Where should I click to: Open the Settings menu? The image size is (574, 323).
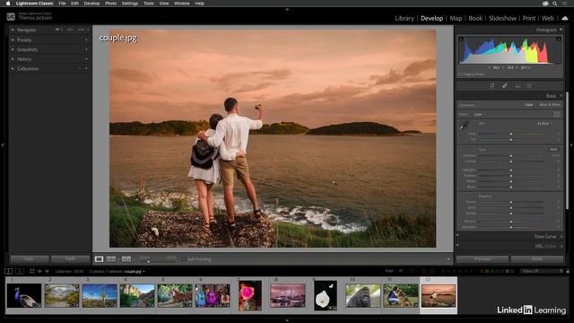point(130,4)
